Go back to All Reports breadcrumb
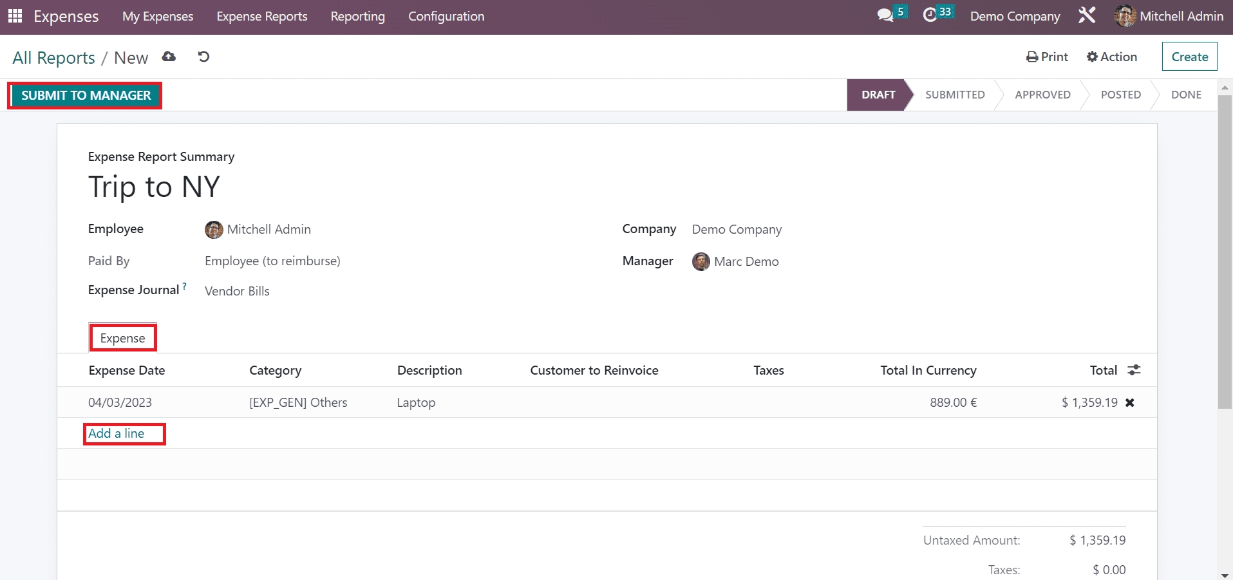 53,58
